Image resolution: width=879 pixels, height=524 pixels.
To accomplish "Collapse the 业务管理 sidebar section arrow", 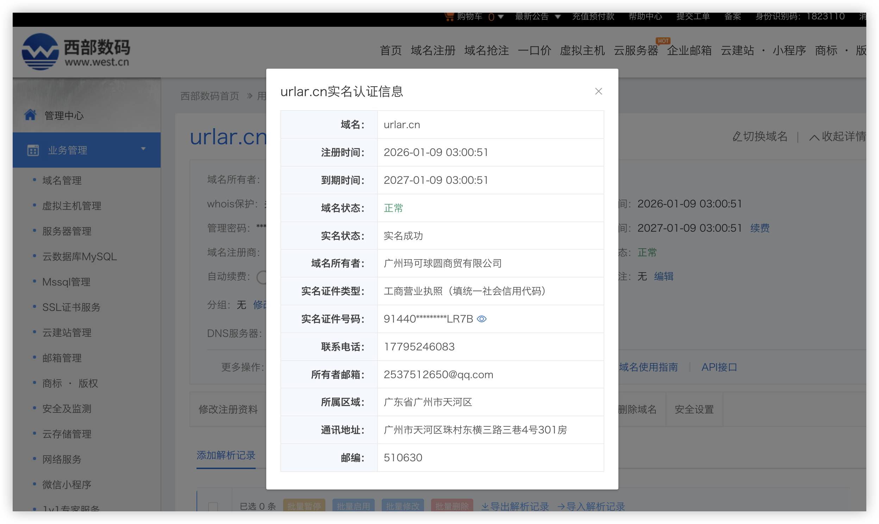I will [x=143, y=149].
